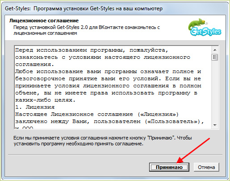Click the window title 'Get-Styles: Программа установки'
The image size is (230, 181).
(x=84, y=8)
